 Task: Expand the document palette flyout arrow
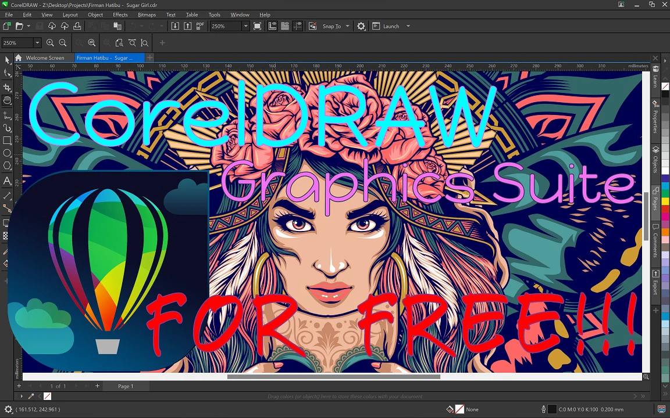coord(22,397)
